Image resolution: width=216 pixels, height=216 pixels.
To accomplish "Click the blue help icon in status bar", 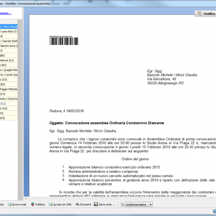I will tap(214, 211).
